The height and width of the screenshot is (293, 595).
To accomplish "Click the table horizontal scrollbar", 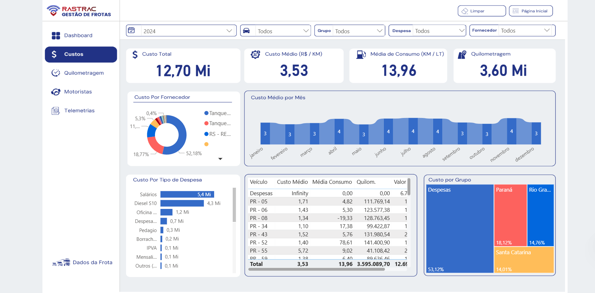I will point(317,269).
